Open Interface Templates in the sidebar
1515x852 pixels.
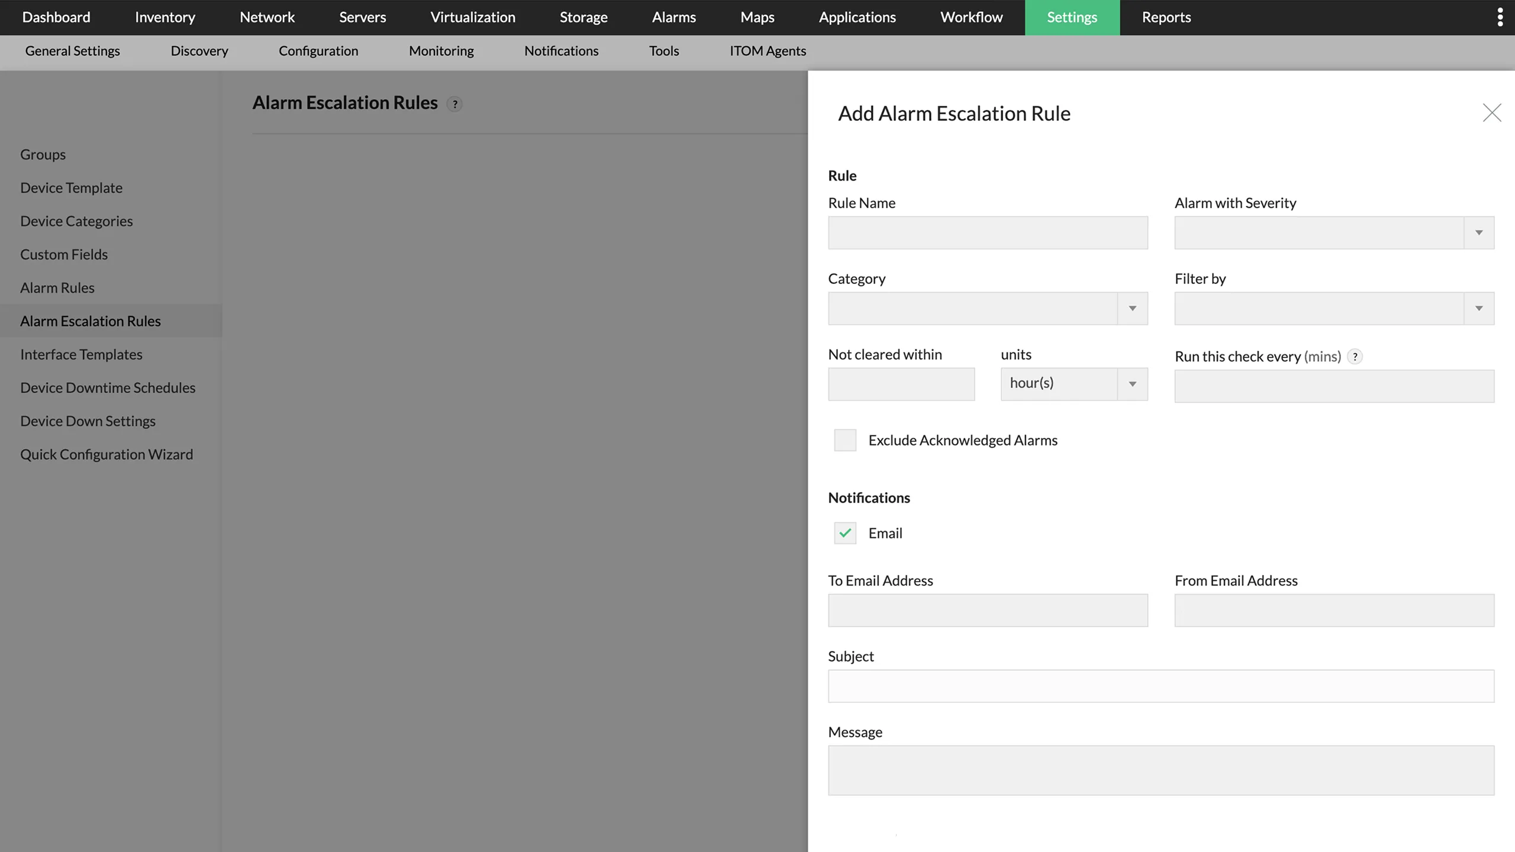[81, 354]
